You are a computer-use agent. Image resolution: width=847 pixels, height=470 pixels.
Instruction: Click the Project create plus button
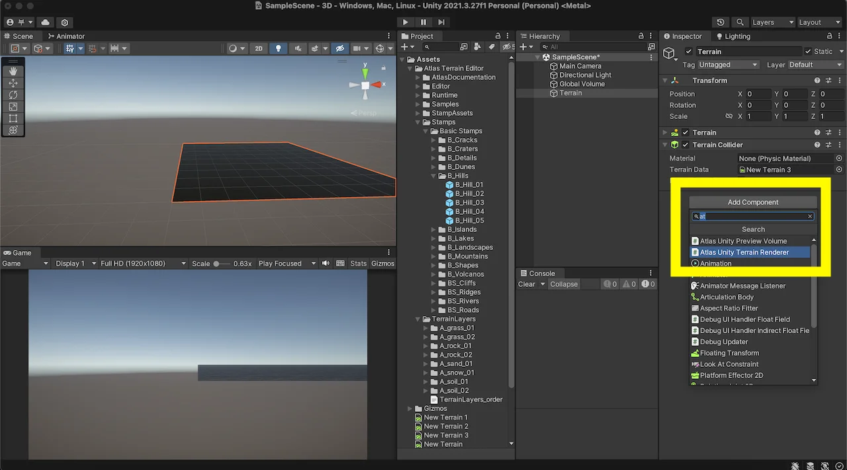pyautogui.click(x=407, y=47)
